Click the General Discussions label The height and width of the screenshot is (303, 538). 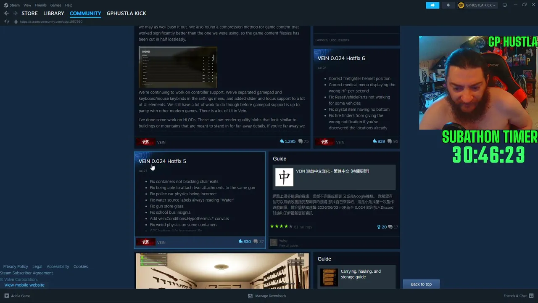coord(332,40)
